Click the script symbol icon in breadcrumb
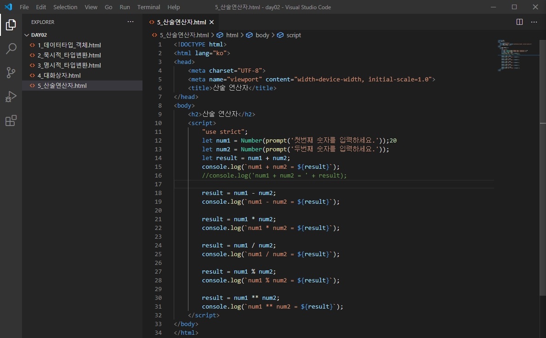Image resolution: width=546 pixels, height=338 pixels. click(280, 35)
